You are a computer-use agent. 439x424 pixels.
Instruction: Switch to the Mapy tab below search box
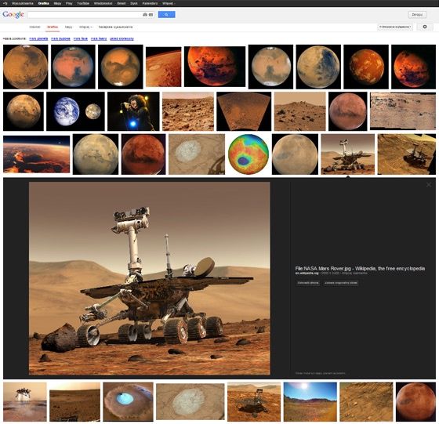pos(69,27)
